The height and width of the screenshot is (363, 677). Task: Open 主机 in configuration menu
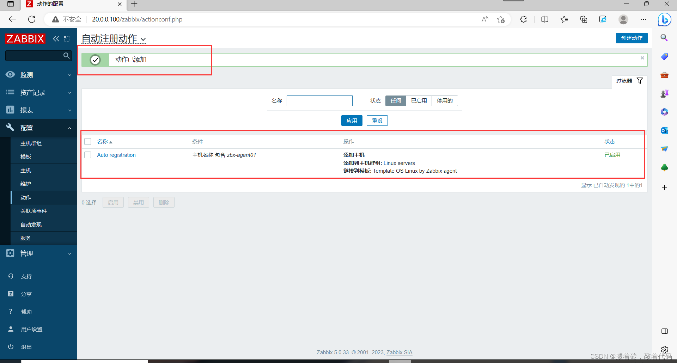pos(44,171)
